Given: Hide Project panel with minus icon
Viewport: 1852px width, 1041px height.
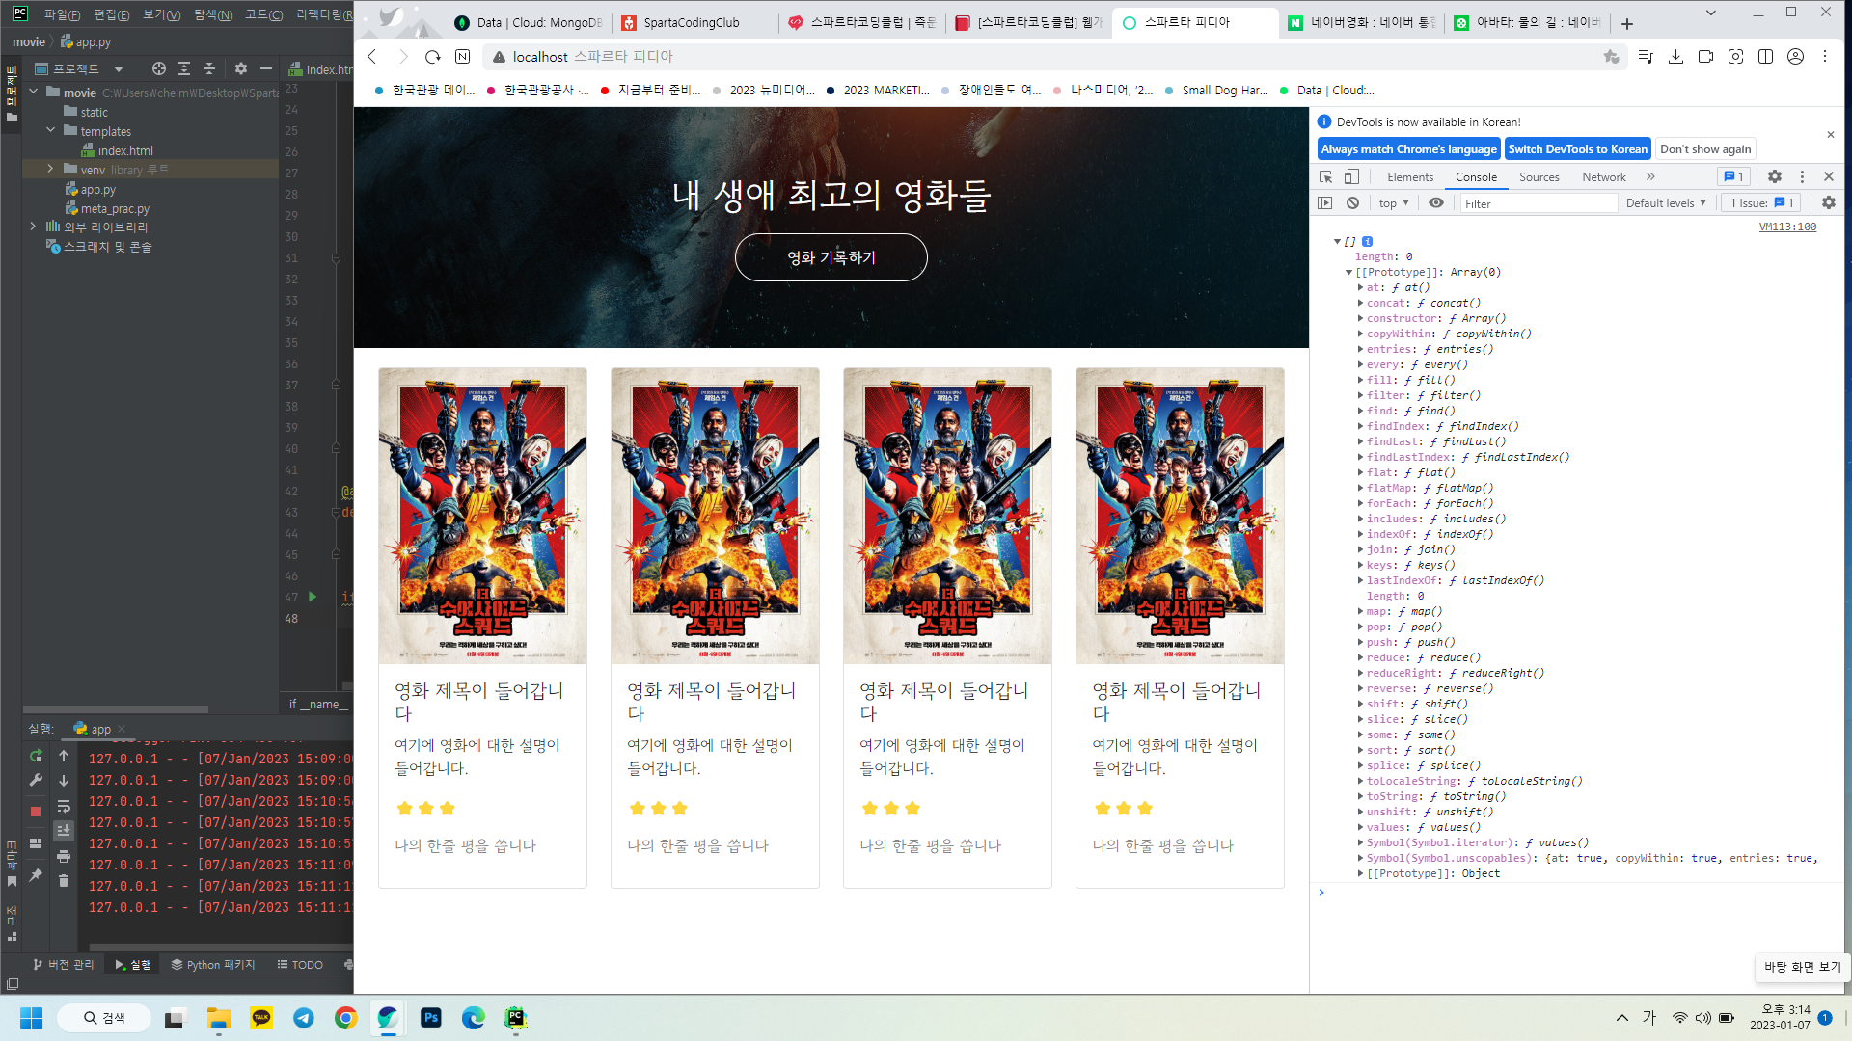Looking at the screenshot, I should [266, 68].
